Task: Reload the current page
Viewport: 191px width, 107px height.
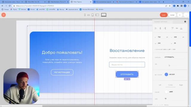Action: tap(10, 6)
